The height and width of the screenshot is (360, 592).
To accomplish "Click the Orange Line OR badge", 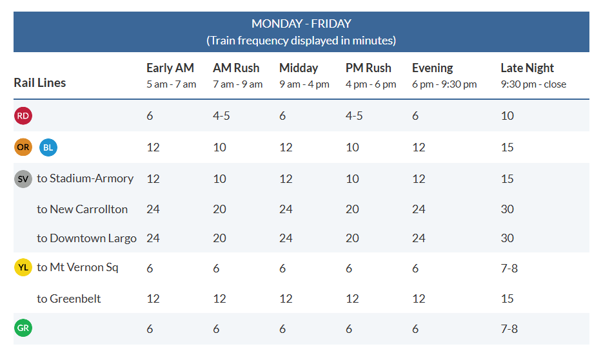I will 23,147.
